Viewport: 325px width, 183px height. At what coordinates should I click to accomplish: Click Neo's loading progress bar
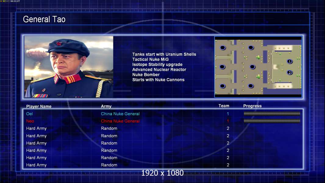coord(272,121)
